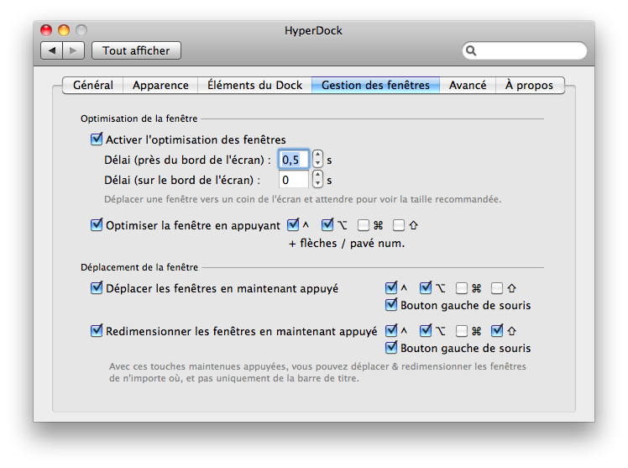Screen dimensions: 628x468
Task: Switch to the Général tab
Action: pyautogui.click(x=93, y=85)
